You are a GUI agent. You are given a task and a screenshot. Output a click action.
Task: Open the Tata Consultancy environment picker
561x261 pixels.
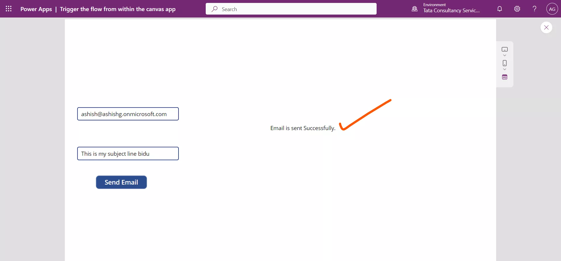451,8
